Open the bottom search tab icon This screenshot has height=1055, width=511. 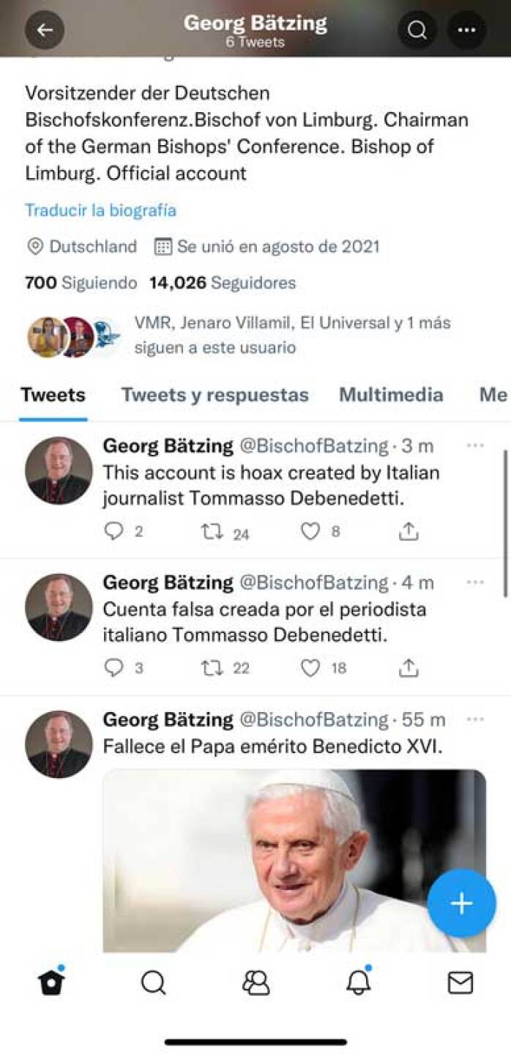tap(153, 982)
